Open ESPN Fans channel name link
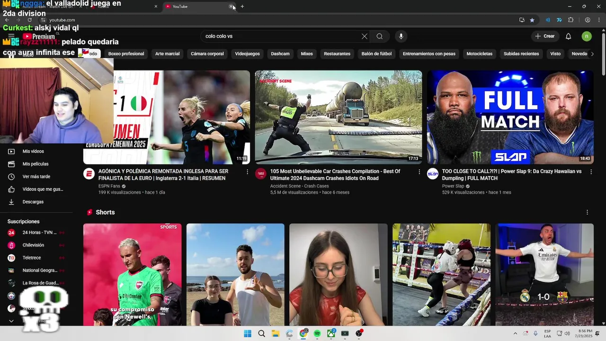This screenshot has height=341, width=606. (109, 186)
